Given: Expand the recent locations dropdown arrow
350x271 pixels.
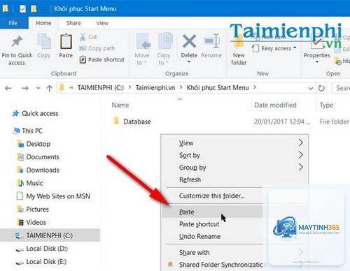Looking at the screenshot, I should [38, 88].
